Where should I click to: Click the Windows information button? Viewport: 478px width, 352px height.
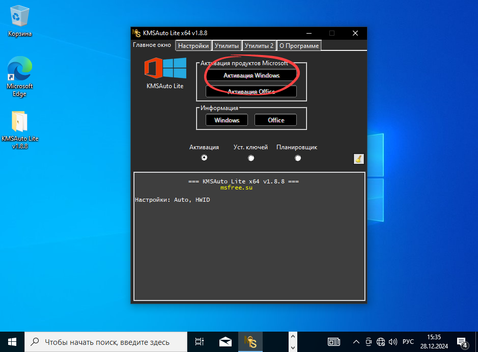pyautogui.click(x=226, y=120)
